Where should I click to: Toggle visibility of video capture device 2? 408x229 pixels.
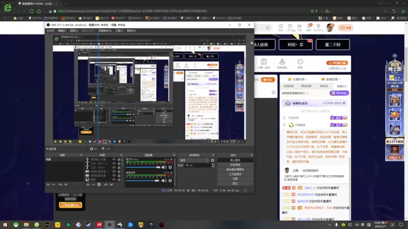[x=114, y=171]
